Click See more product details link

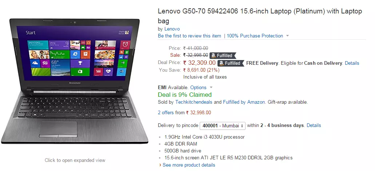coord(189,165)
